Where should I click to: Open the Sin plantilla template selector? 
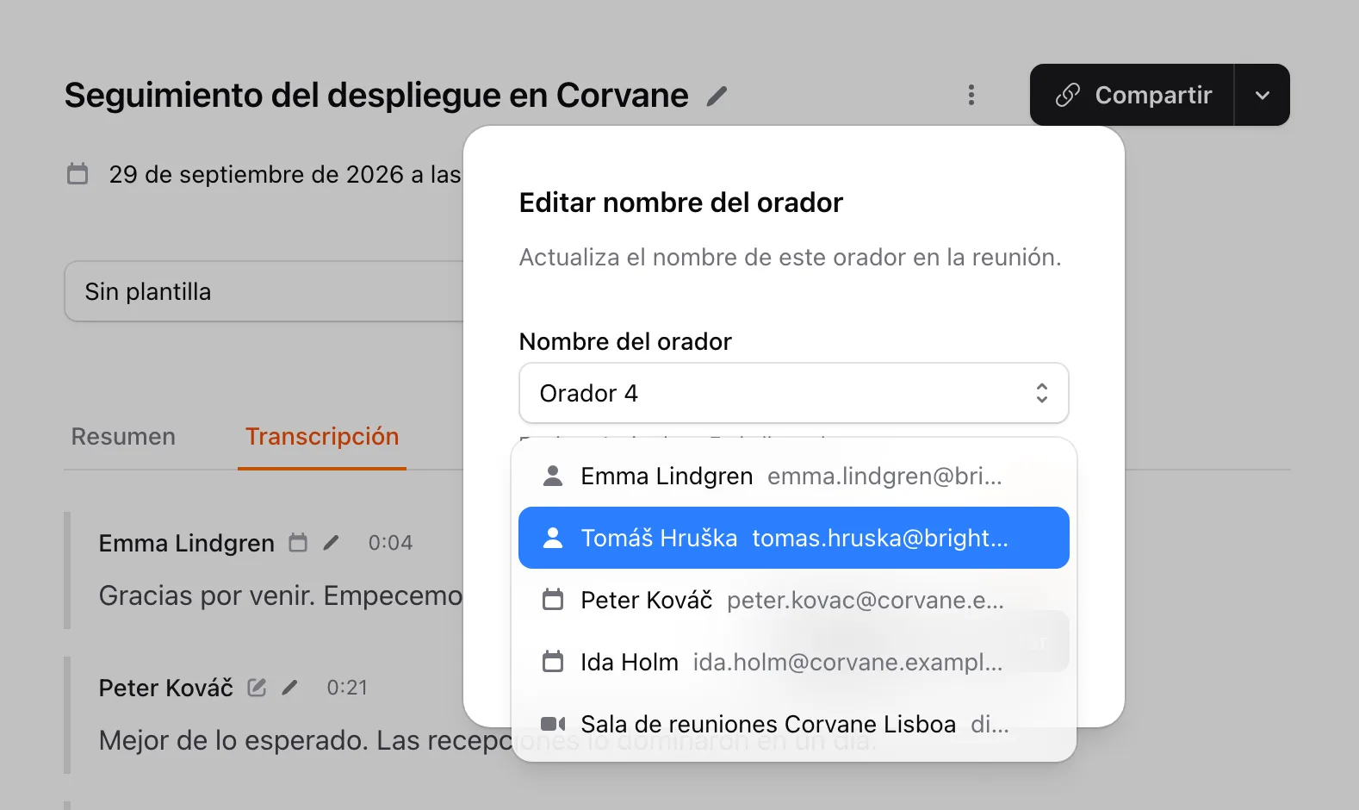coord(264,291)
